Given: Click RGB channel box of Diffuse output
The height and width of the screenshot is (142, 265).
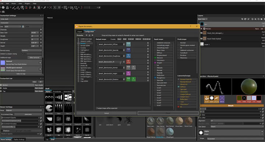Looking at the screenshot, I should [x=128, y=44].
